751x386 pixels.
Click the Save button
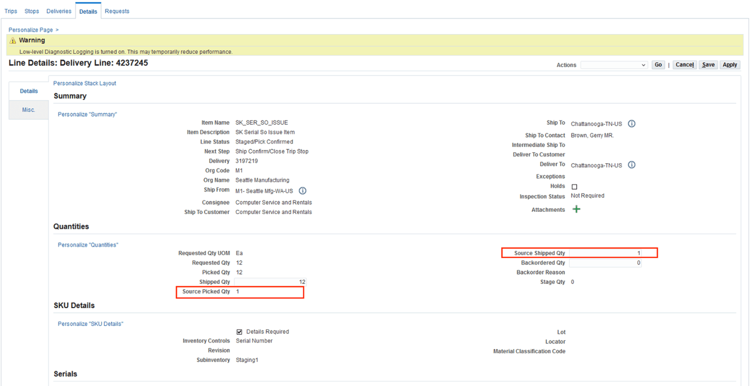click(x=708, y=65)
